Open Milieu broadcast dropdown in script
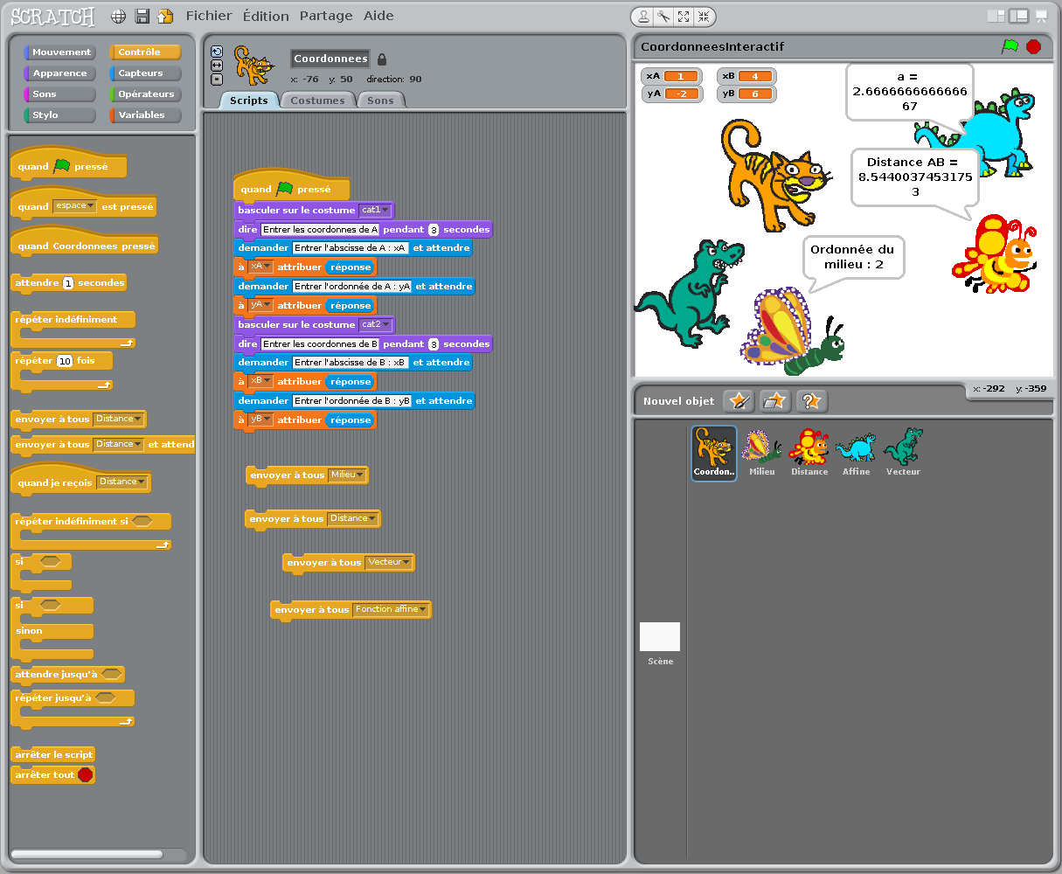The height and width of the screenshot is (874, 1062). pyautogui.click(x=347, y=475)
